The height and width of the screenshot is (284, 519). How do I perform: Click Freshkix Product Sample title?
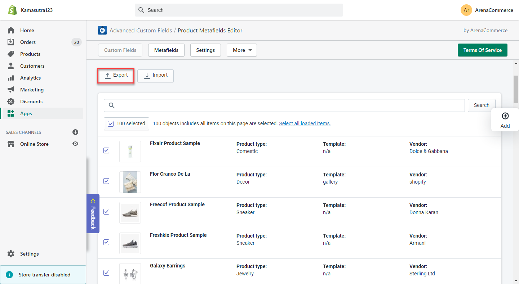tap(178, 235)
